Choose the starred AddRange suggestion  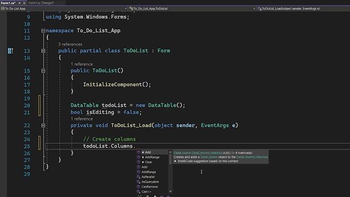(x=153, y=157)
